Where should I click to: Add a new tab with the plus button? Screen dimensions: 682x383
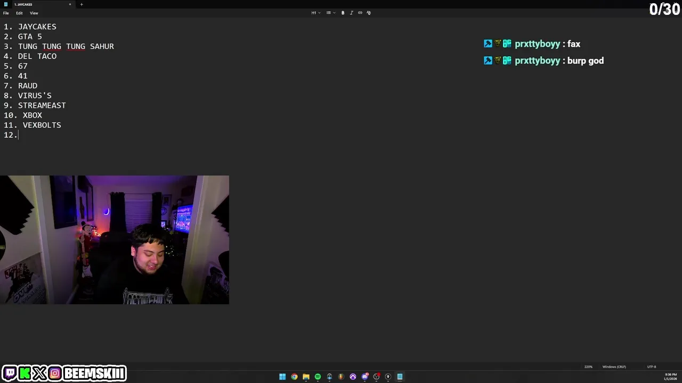coord(82,4)
